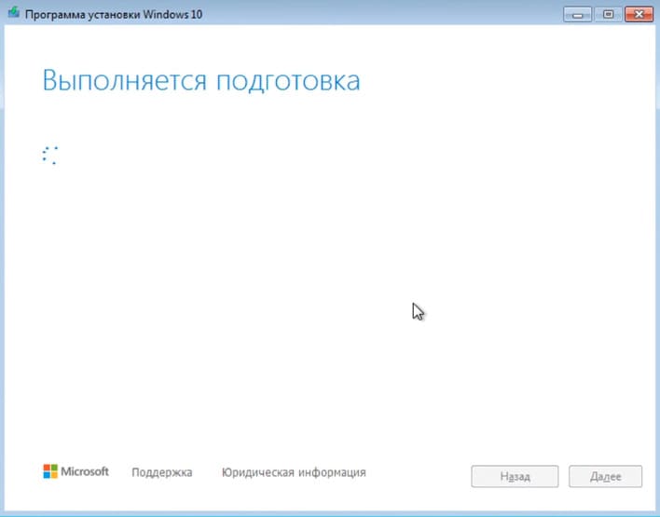Close the Windows 10 setup window
660x517 pixels.
point(639,14)
